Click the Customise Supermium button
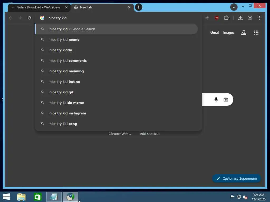 click(x=237, y=179)
